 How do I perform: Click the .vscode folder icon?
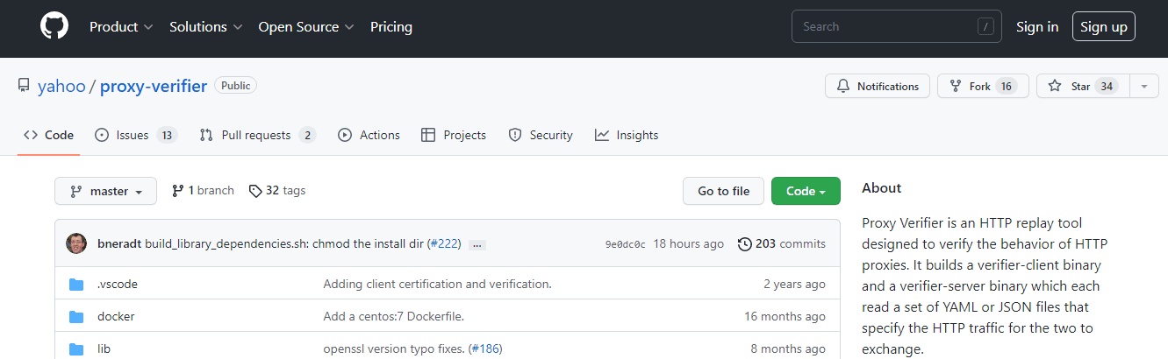(76, 284)
